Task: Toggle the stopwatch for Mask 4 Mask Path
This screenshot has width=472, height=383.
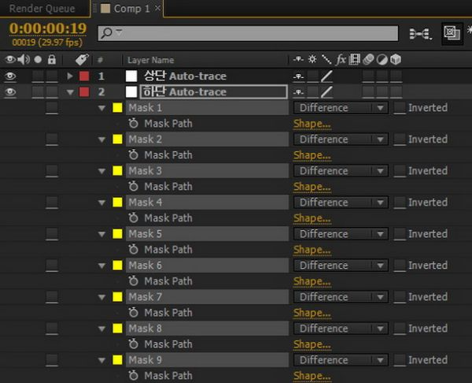Action: [x=133, y=218]
